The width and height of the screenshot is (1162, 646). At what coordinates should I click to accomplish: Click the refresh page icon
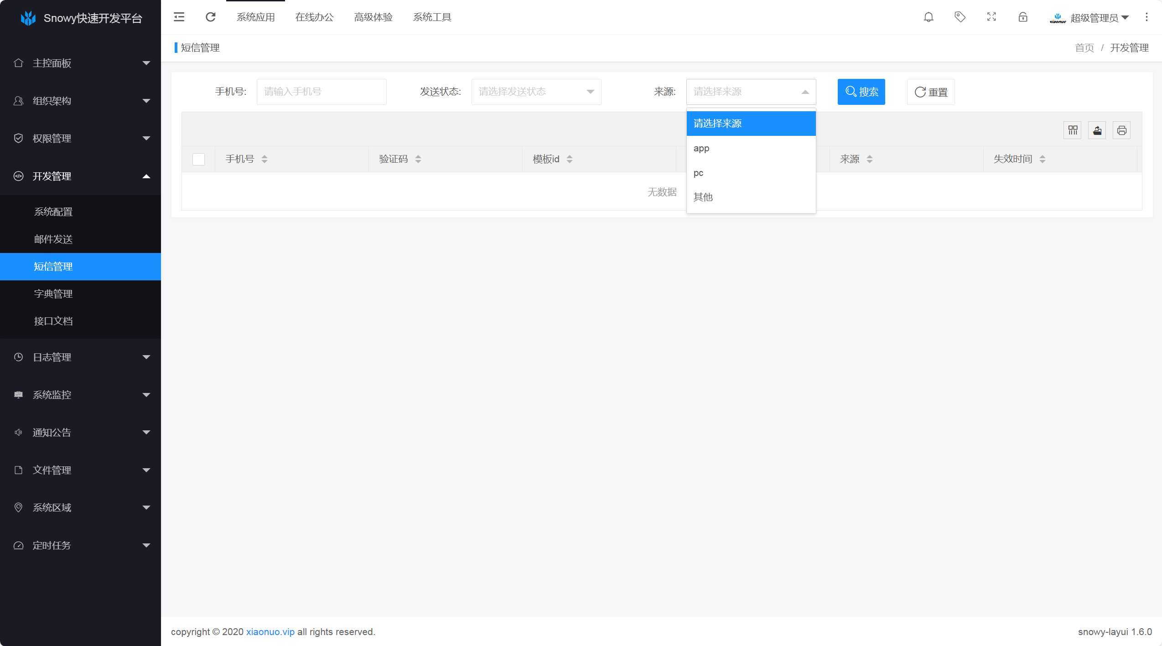click(x=210, y=17)
